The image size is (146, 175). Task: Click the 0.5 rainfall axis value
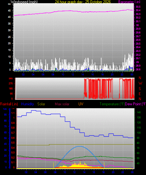[13, 143]
